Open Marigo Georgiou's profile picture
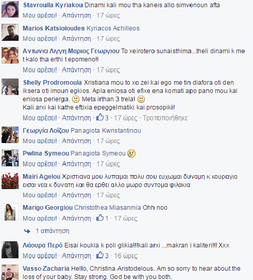The height and width of the screenshot is (280, 253). tap(10, 212)
